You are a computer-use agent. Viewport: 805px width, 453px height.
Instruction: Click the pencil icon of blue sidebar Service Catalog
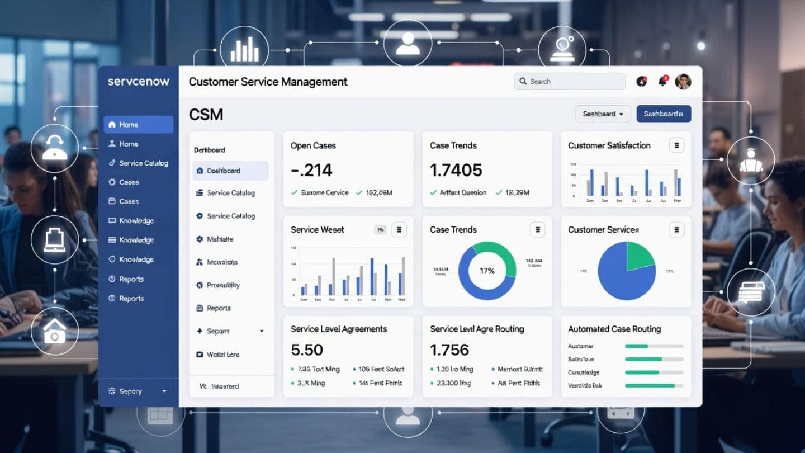(112, 163)
